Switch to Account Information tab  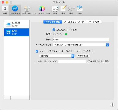click(x=53, y=22)
